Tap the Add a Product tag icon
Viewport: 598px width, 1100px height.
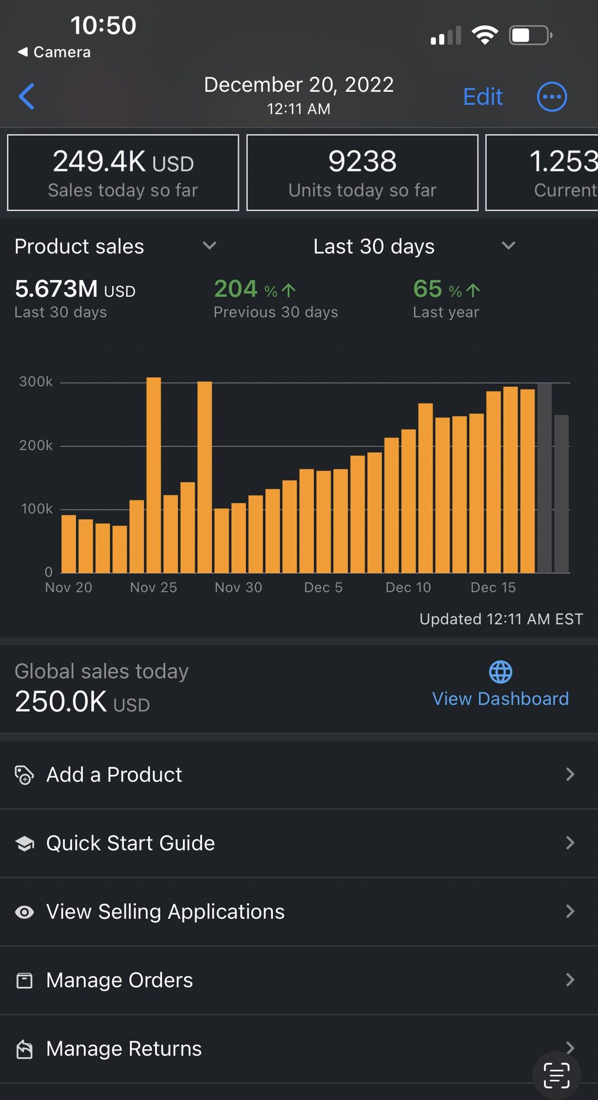(x=24, y=775)
